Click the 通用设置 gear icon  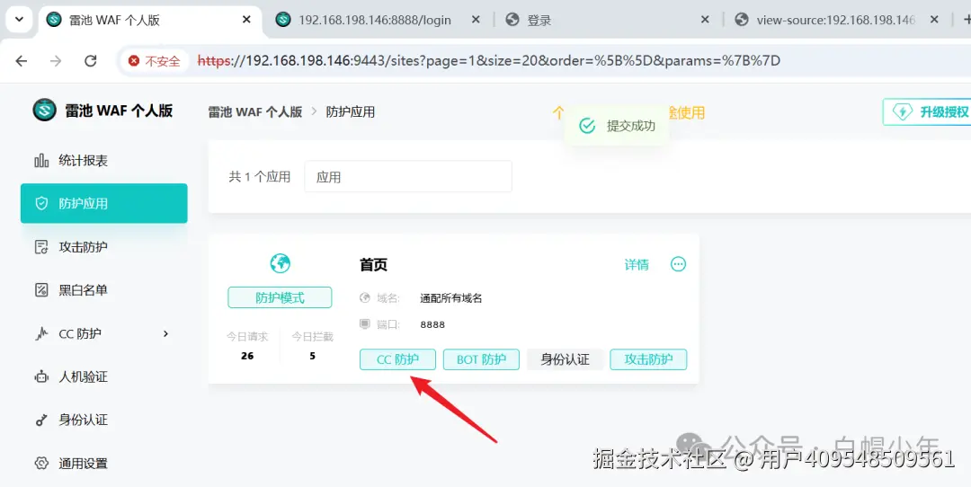pos(41,463)
